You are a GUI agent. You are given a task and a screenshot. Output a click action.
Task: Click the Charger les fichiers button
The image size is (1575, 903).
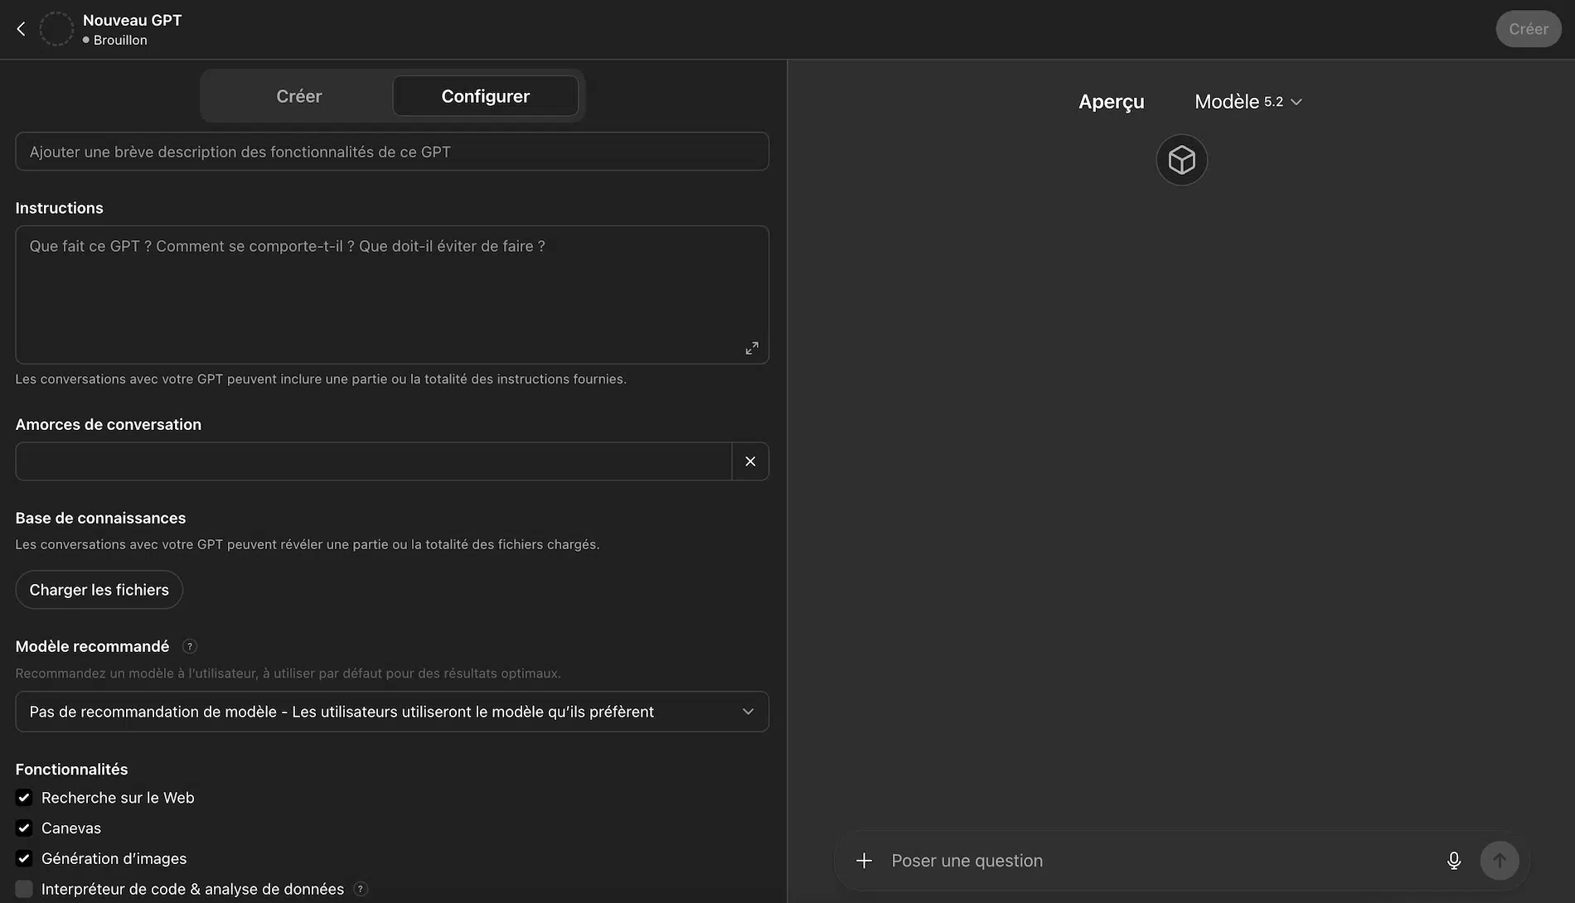pyautogui.click(x=99, y=589)
